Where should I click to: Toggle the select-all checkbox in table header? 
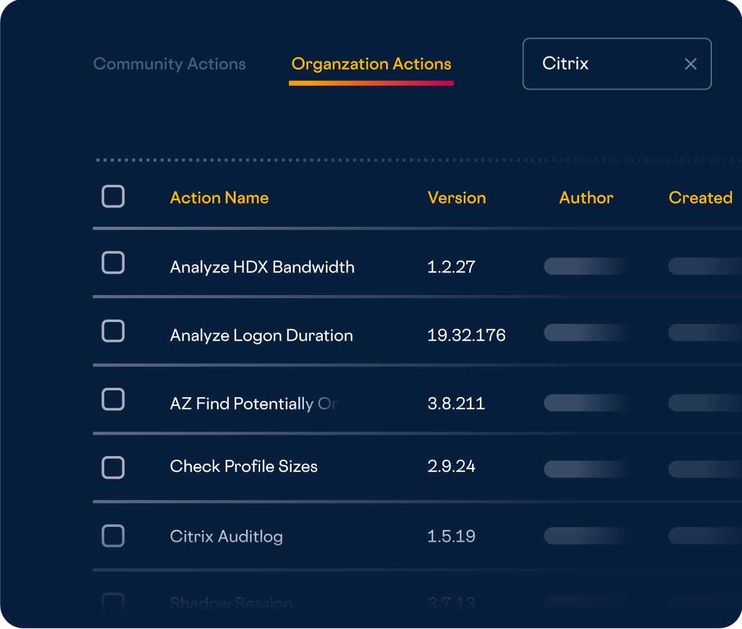coord(113,197)
